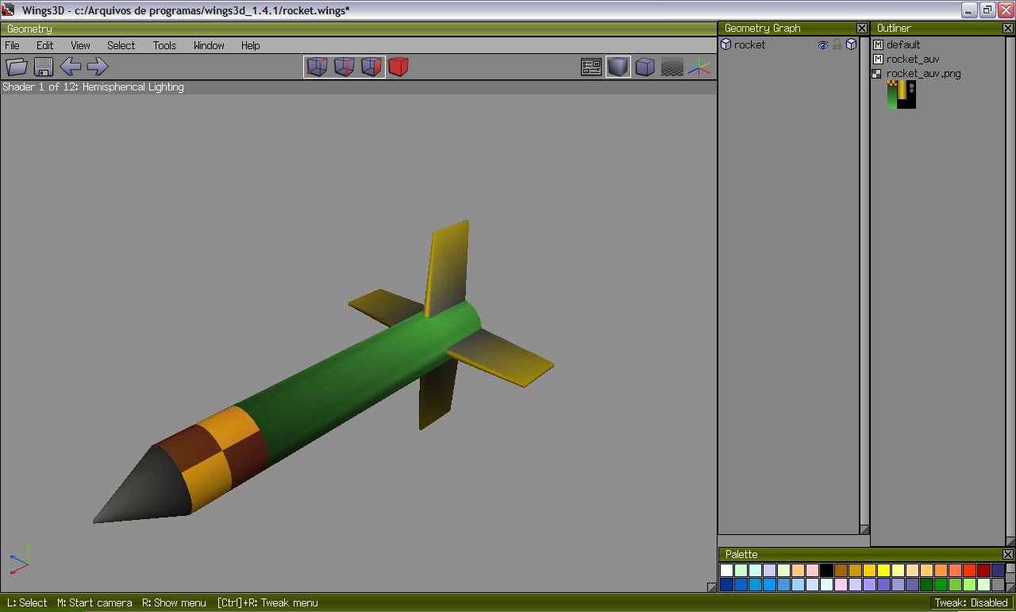
Task: Select rocket_auv material in Outliner
Action: tap(913, 59)
